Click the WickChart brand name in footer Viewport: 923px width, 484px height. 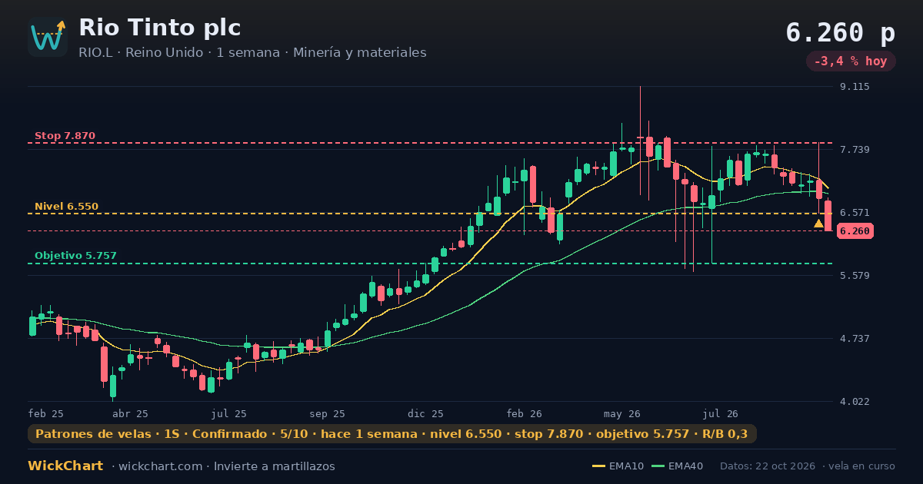tap(65, 466)
